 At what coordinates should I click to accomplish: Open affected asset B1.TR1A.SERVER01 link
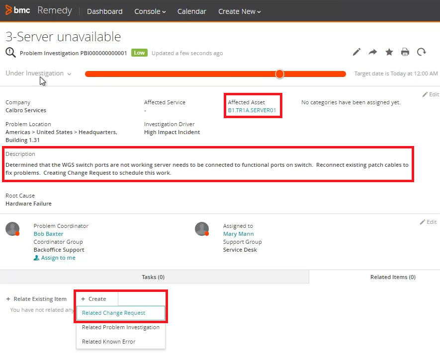point(252,110)
